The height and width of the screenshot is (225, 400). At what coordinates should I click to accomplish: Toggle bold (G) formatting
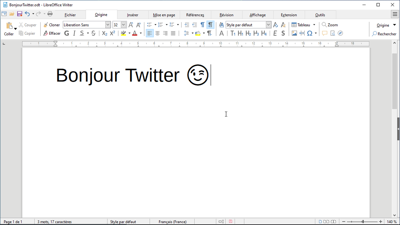pos(67,33)
